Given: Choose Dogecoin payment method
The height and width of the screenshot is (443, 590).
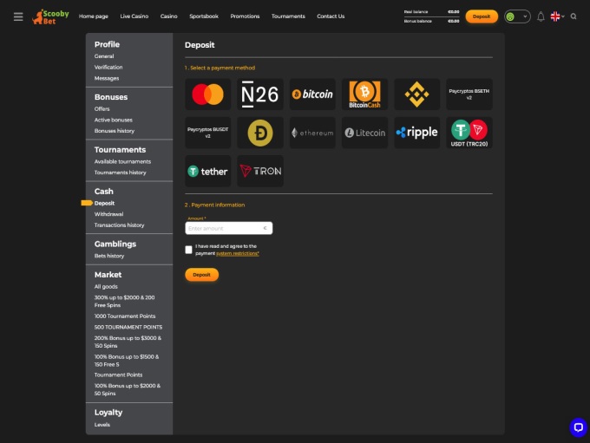Looking at the screenshot, I should (260, 133).
